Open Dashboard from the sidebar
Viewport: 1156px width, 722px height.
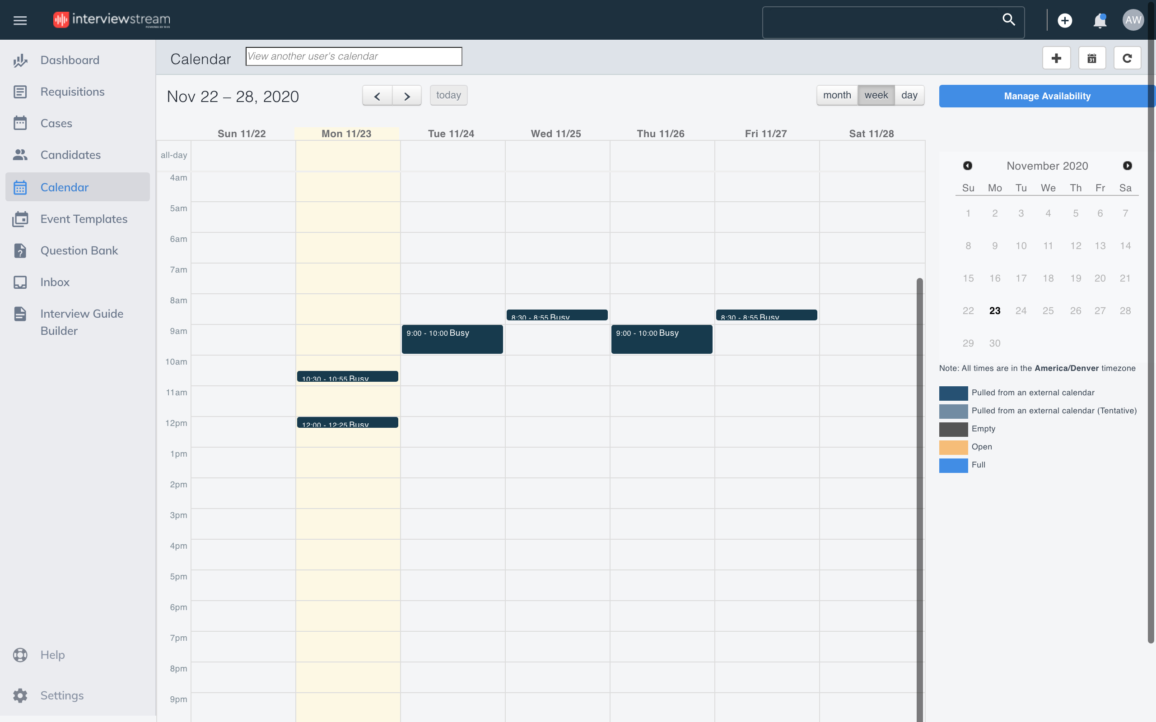[x=70, y=60]
